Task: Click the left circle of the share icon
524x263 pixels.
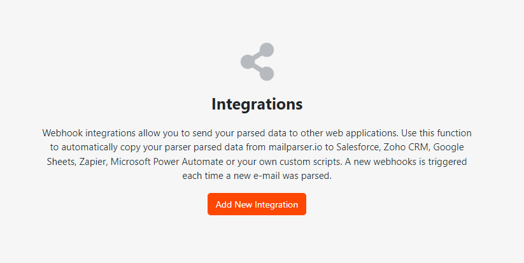Action: [x=248, y=62]
